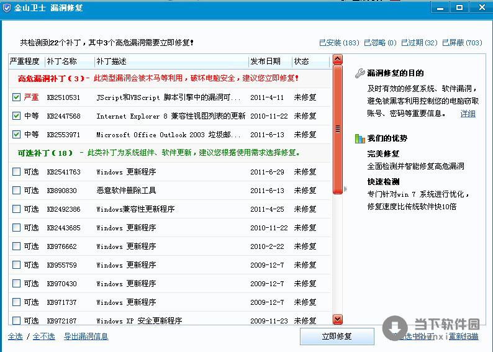Open the 已安装 (183) patches list

tap(339, 43)
